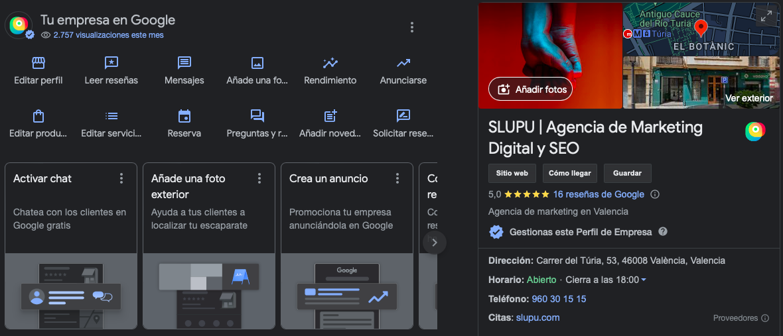Open Mensajes icon
Screen dimensions: 783x336
[184, 63]
